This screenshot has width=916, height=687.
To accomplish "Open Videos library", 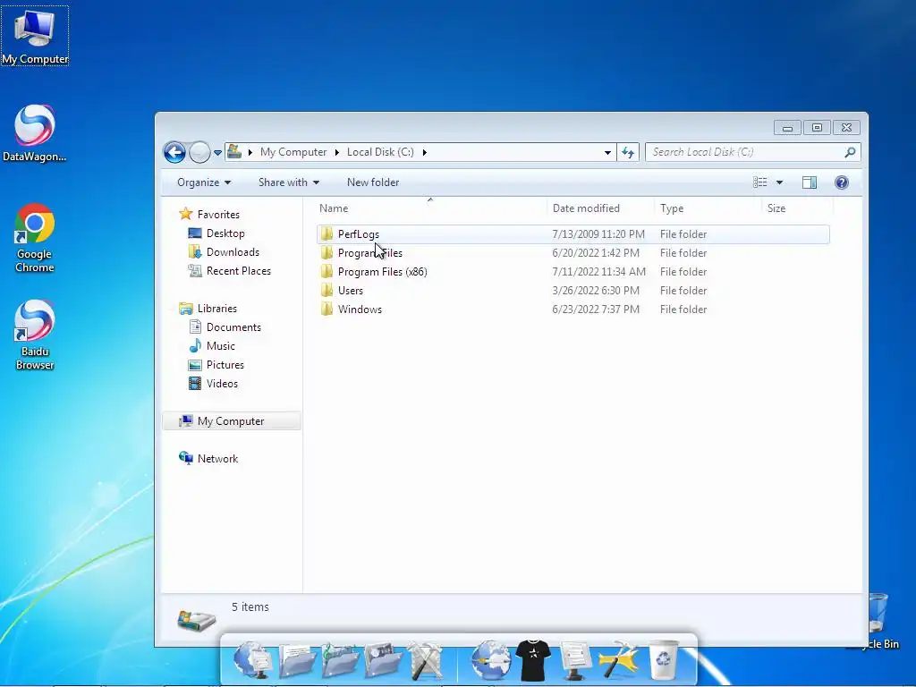I will (222, 383).
